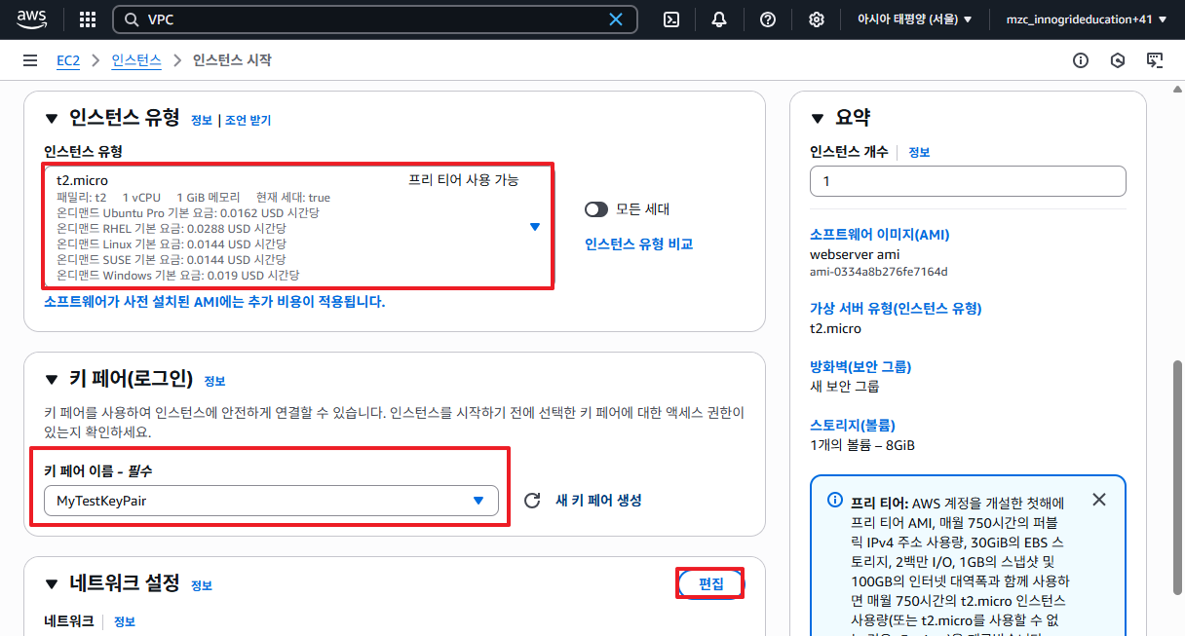Image resolution: width=1185 pixels, height=636 pixels.
Task: Open the 방화벽(보안 그룹) summary link
Action: click(x=860, y=366)
